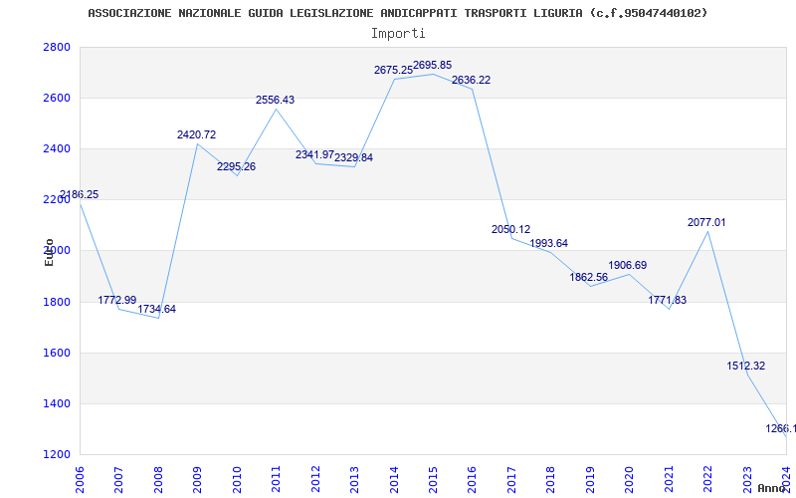Viewport: 796px width, 498px height.
Task: Select the data label 2341.97
Action: (x=314, y=154)
